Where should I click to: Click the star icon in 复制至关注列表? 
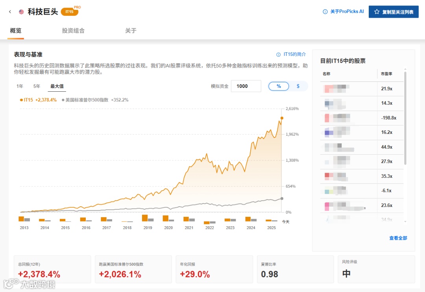[377, 12]
